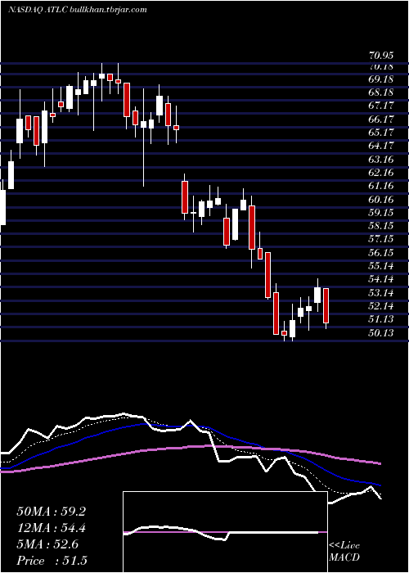
Task: Select the 63.16 price axis label
Action: point(381,160)
